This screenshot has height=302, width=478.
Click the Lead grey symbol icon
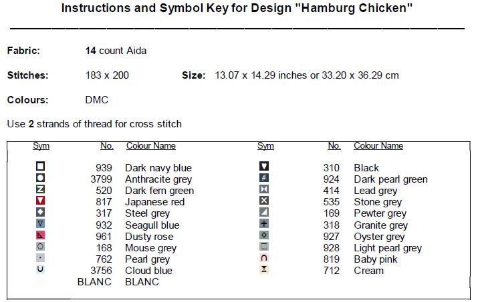pyautogui.click(x=264, y=189)
